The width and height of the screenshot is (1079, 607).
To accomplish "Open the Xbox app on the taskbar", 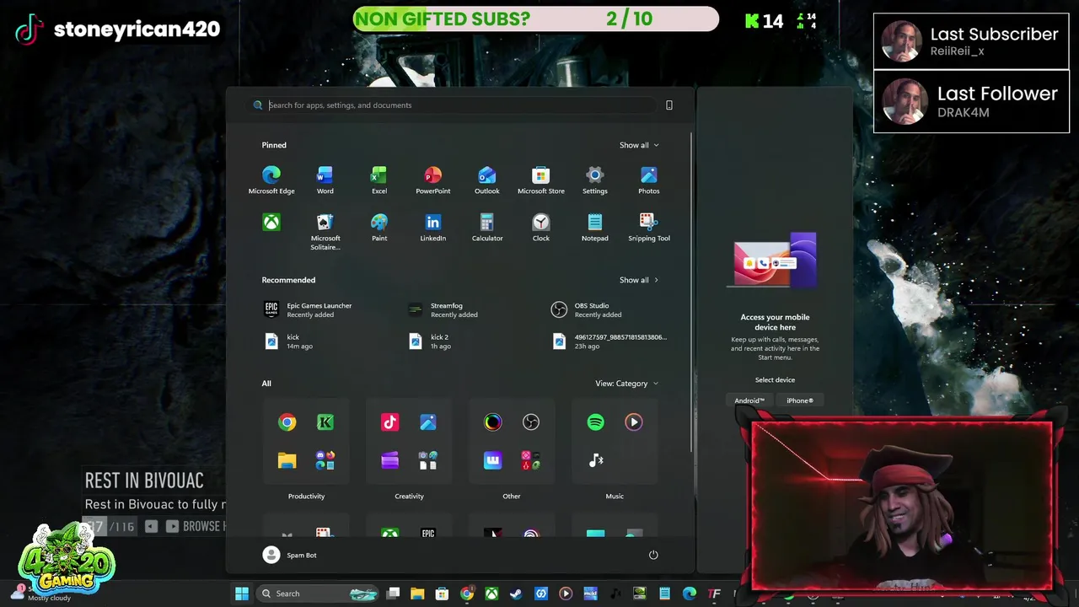I will [491, 594].
